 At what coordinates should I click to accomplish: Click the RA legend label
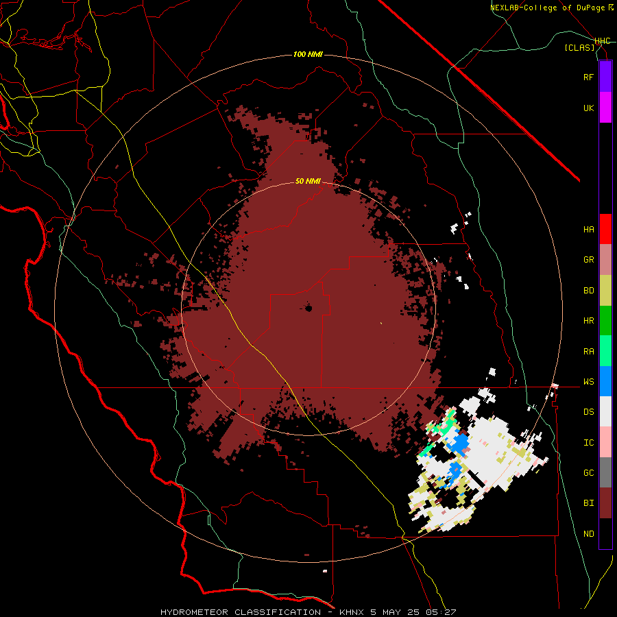(x=588, y=352)
